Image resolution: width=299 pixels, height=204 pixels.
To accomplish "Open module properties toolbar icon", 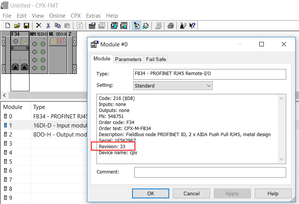I will click(x=92, y=26).
